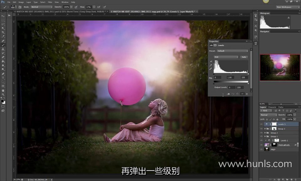Image resolution: width=301 pixels, height=181 pixels.
Task: Click the gray point eyedropper in Levels
Action: pos(211,65)
